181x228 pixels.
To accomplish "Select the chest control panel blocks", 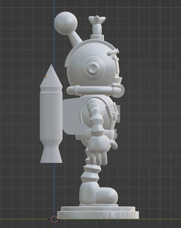I will 113,111.
